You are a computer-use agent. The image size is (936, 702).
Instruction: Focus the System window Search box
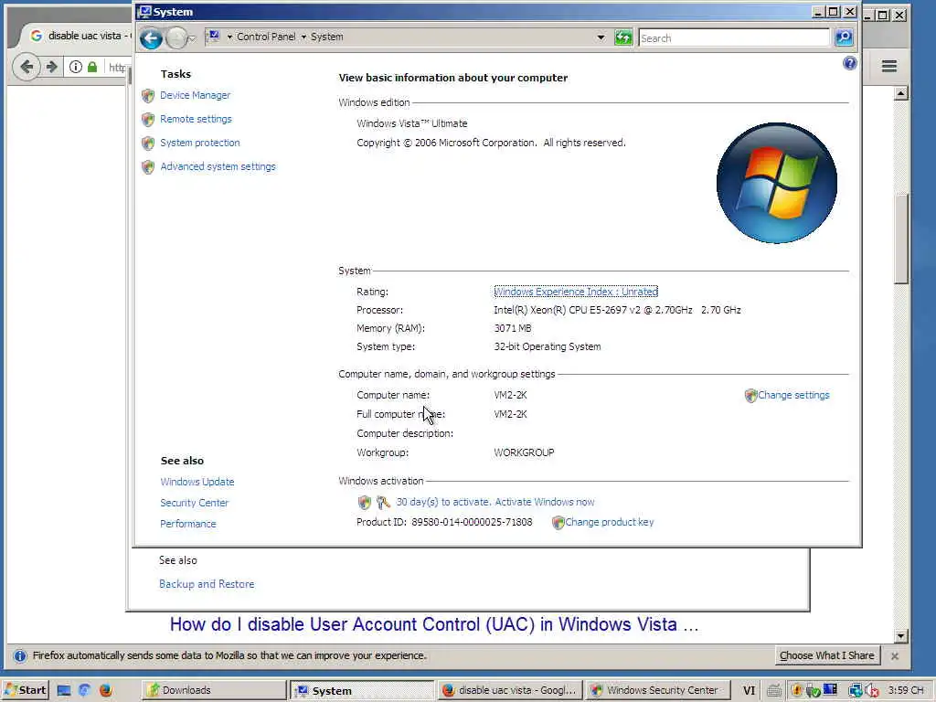coord(734,38)
